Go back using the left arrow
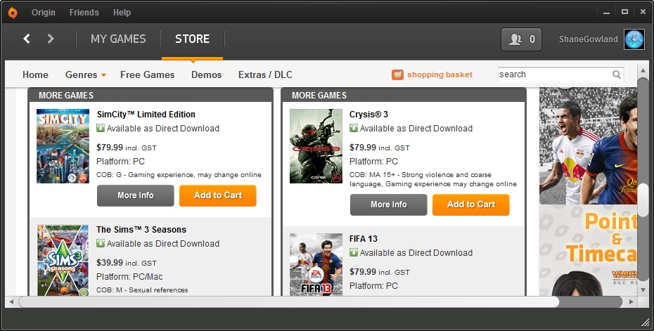This screenshot has width=654, height=331. (x=27, y=39)
